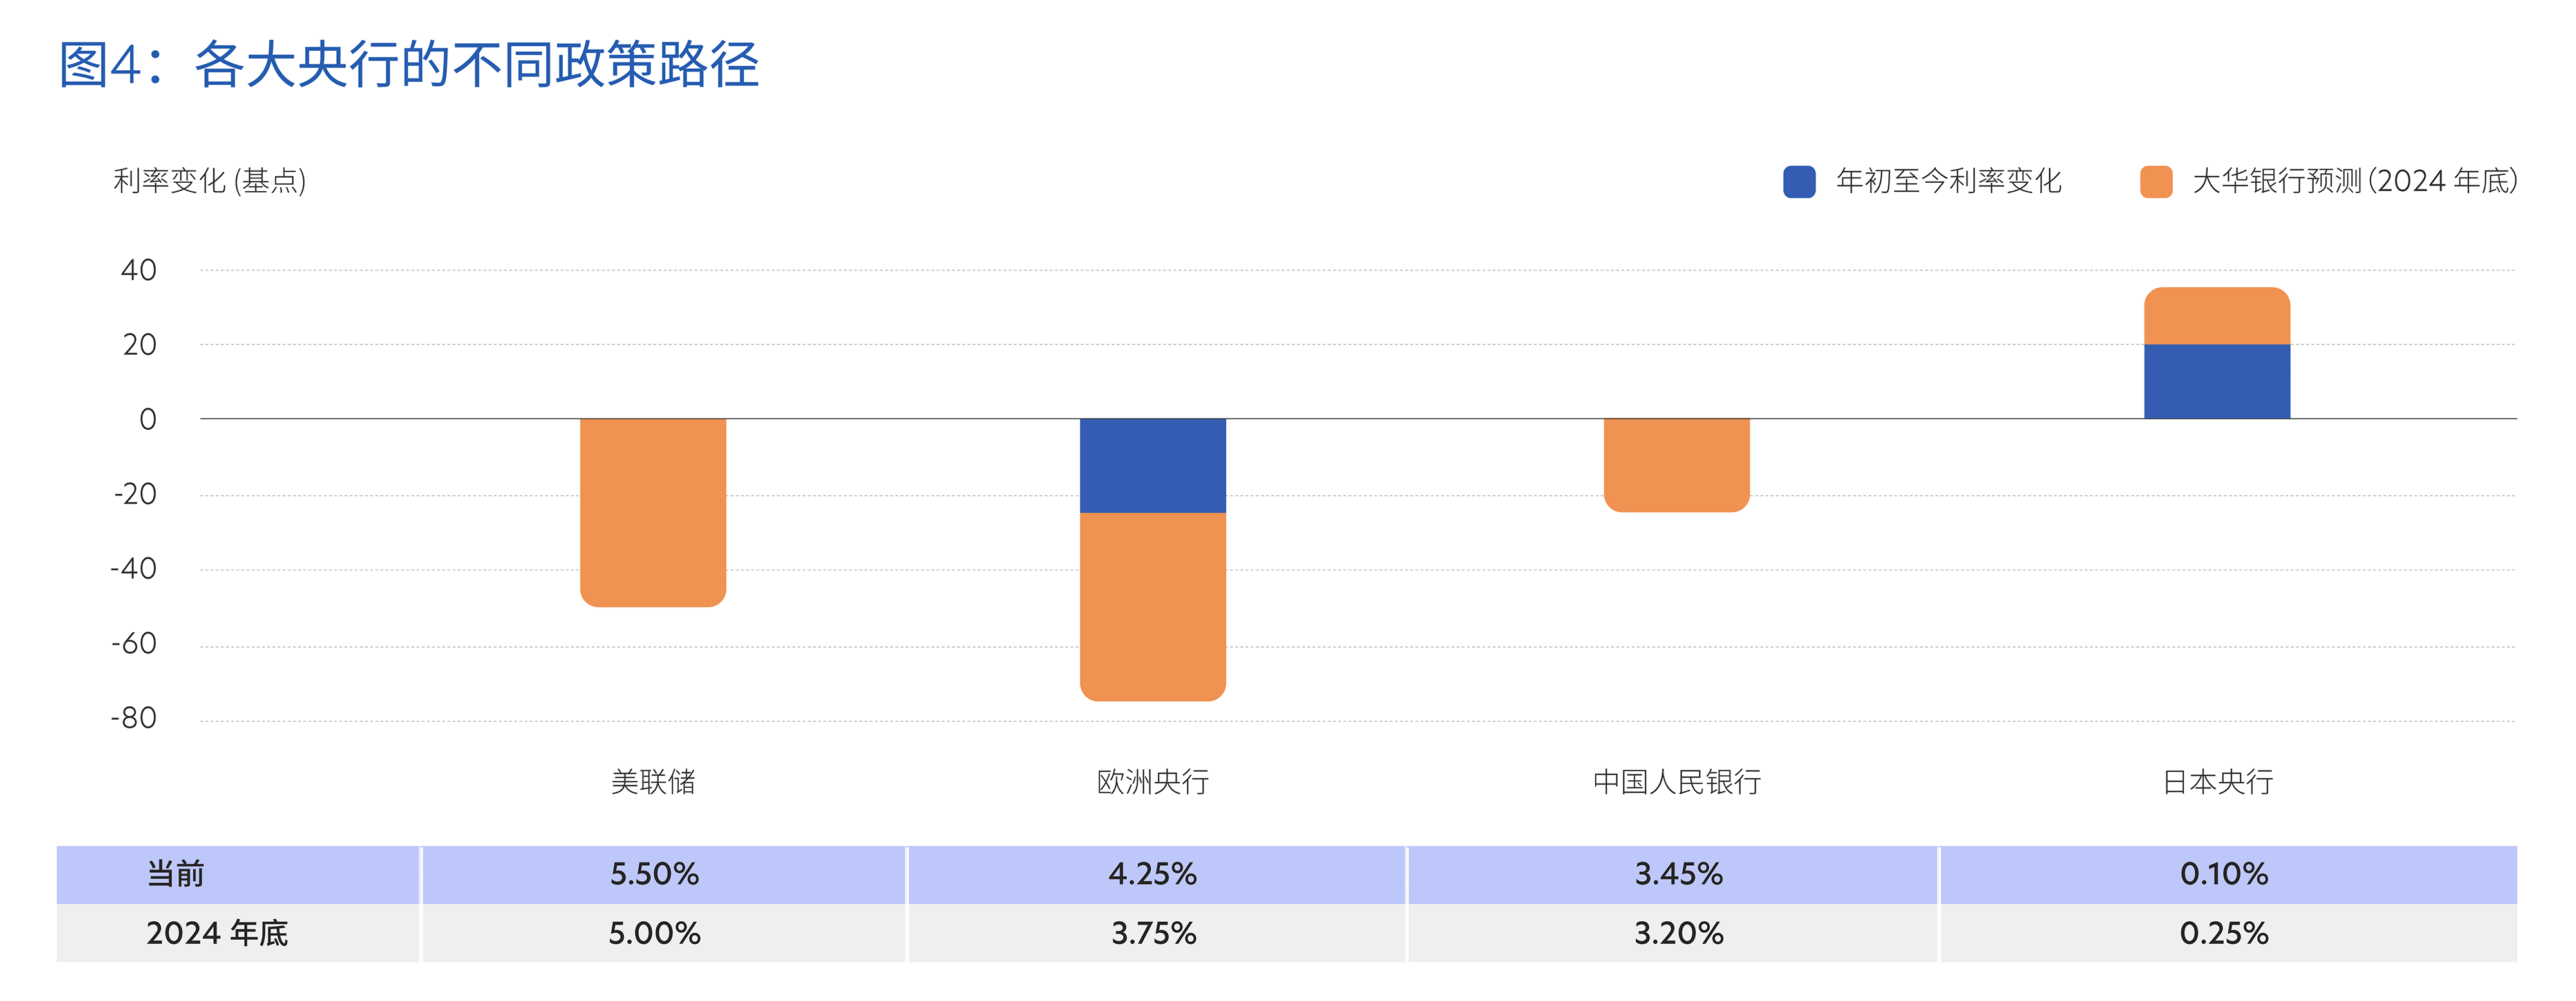Image resolution: width=2576 pixels, height=1001 pixels.
Task: Click the orange segment of 欧洲央行 bar
Action: tap(1152, 606)
